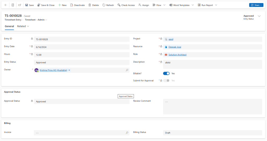This screenshot has height=141, width=267.
Task: Click the back arrow icon
Action: tap(6, 5)
